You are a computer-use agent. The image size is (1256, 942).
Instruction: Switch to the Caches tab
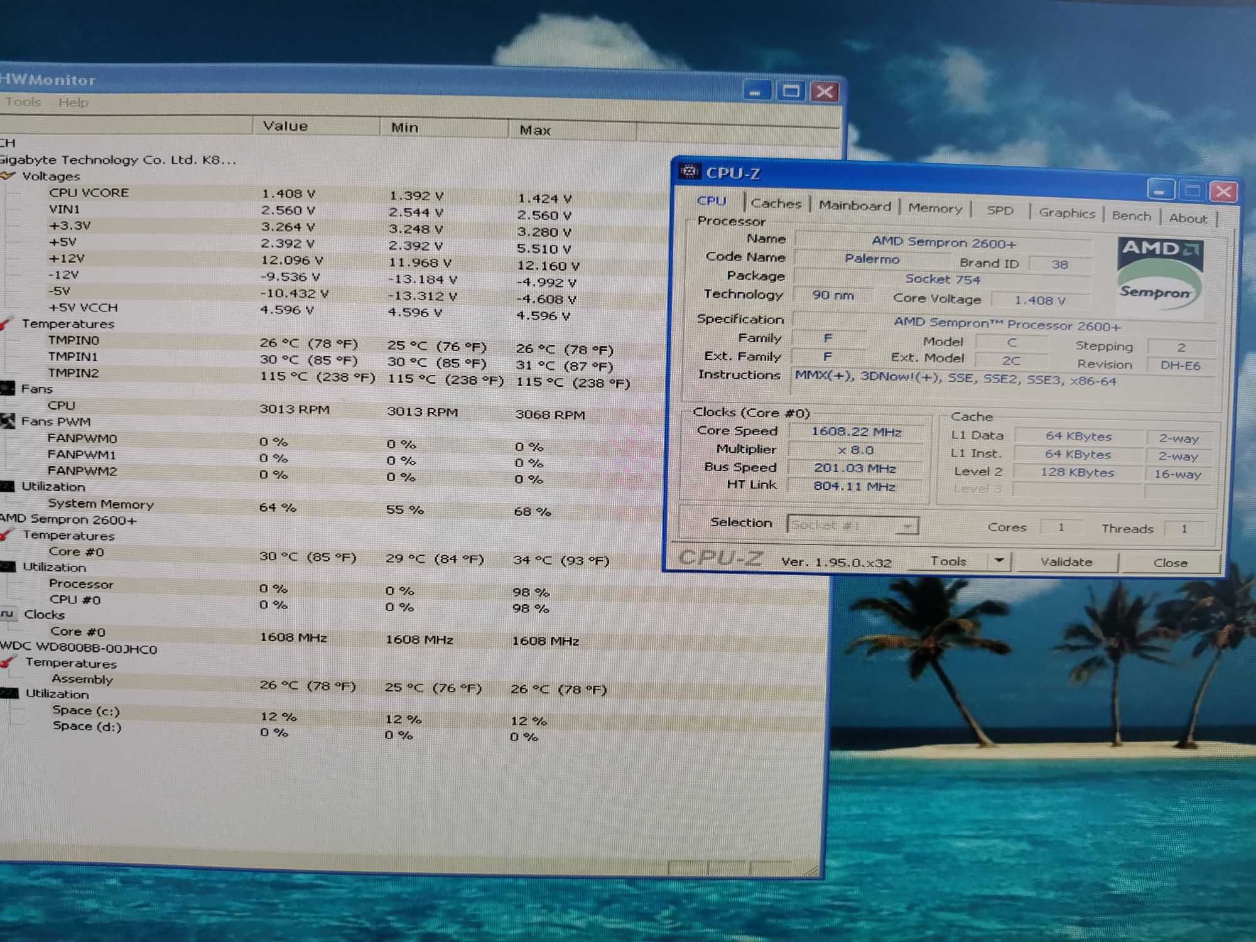tap(776, 203)
